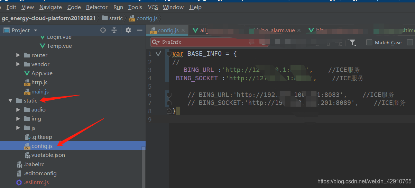Click the http.js JS file icon

click(x=27, y=82)
